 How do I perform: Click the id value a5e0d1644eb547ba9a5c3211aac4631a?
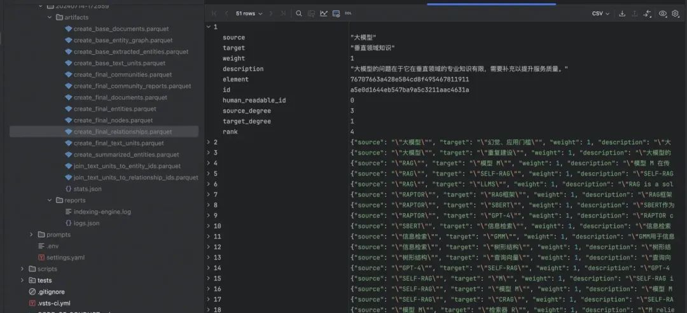point(410,90)
